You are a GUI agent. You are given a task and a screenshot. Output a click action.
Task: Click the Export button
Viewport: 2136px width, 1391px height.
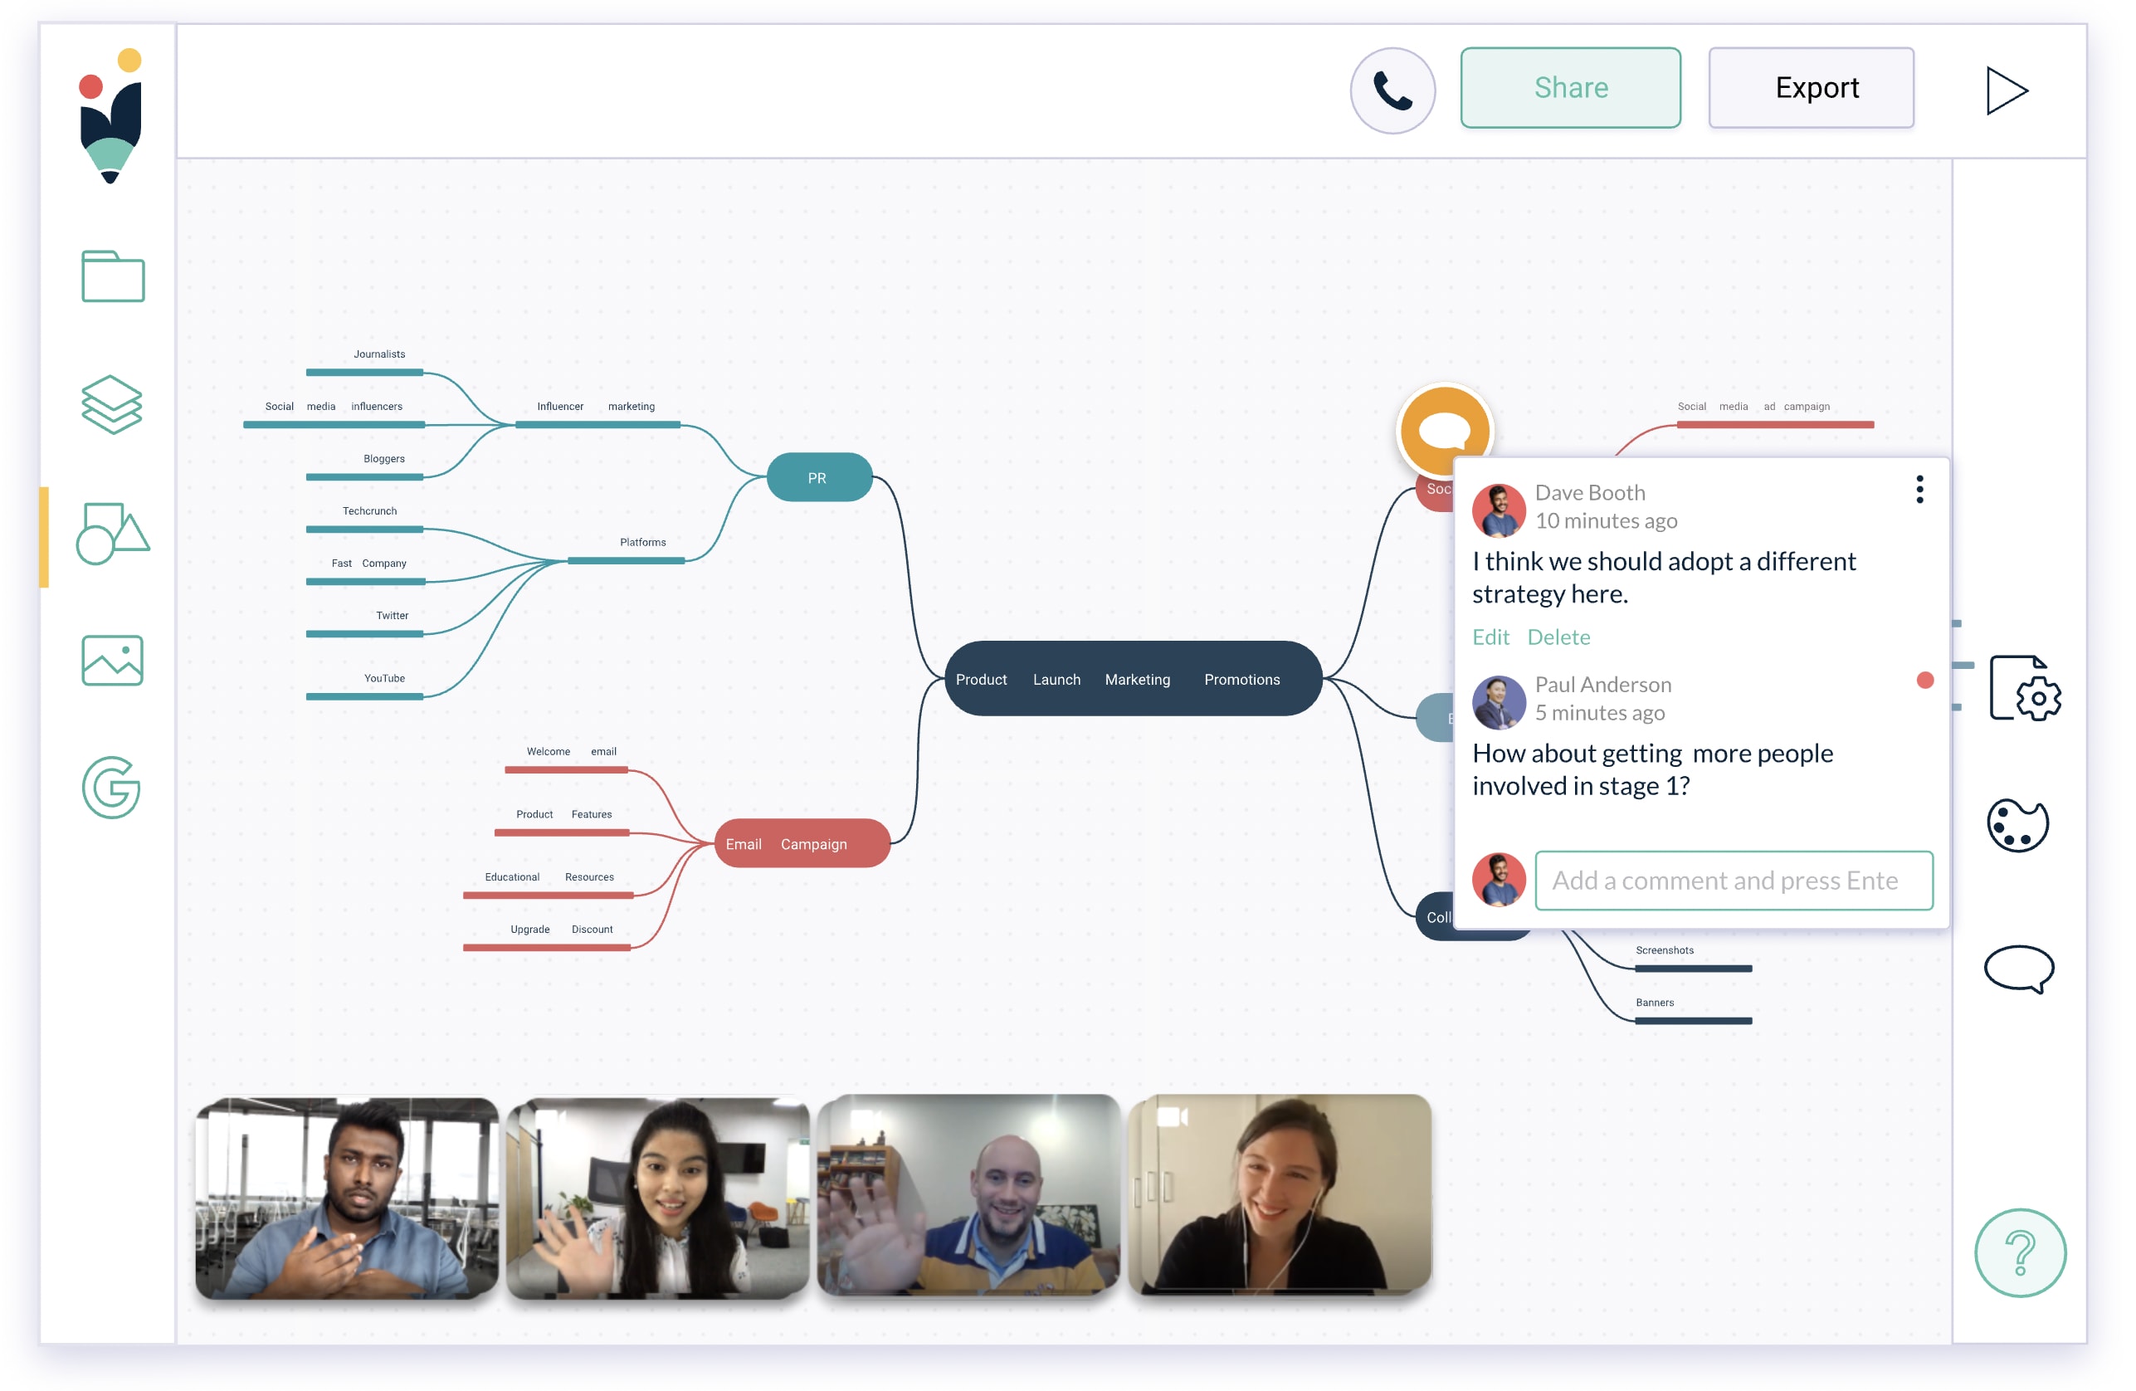pos(1812,88)
